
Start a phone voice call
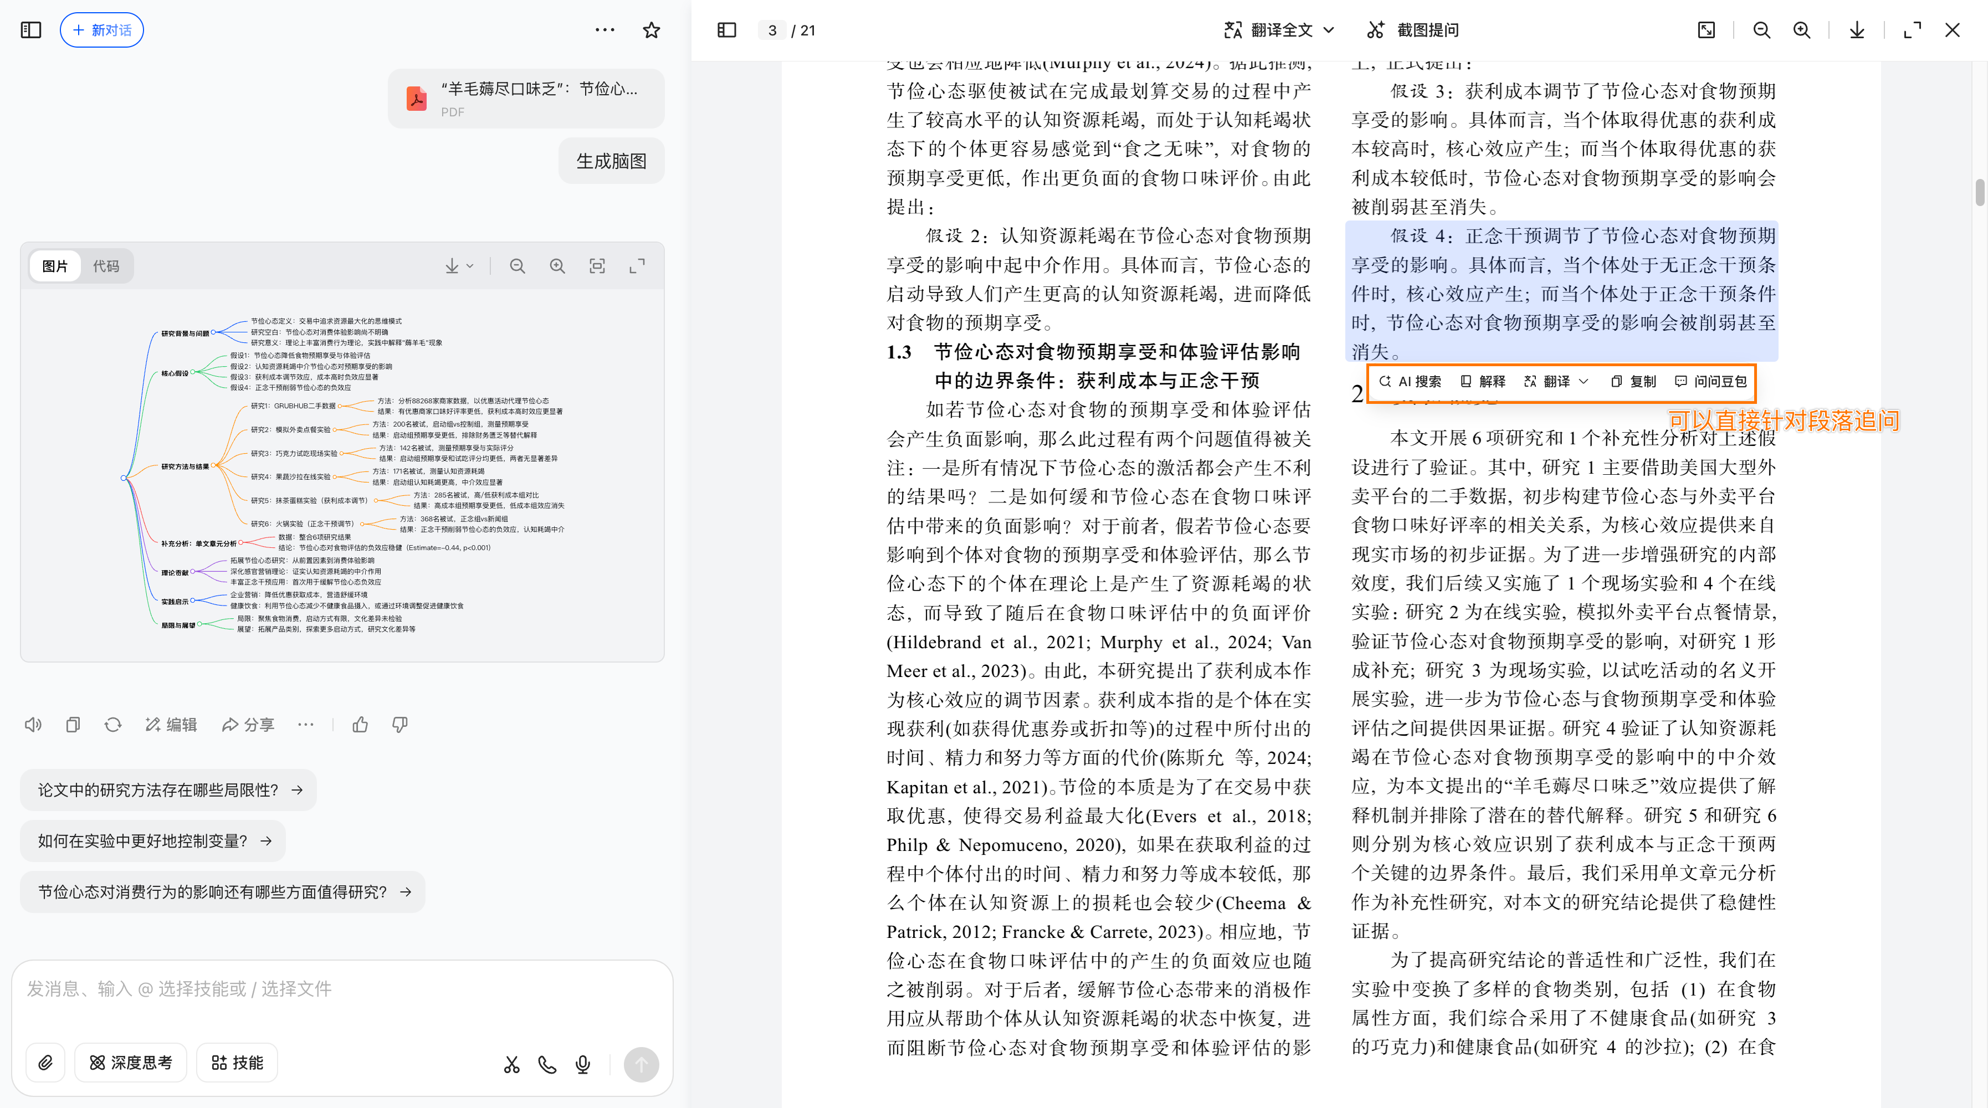pyautogui.click(x=547, y=1065)
